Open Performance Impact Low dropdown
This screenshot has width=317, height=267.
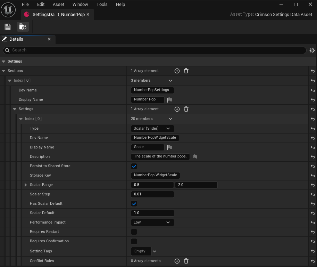tap(152, 222)
